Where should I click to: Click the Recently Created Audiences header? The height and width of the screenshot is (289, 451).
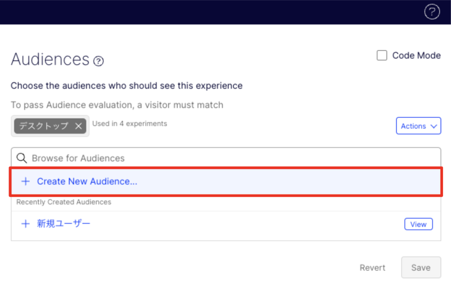pyautogui.click(x=64, y=202)
